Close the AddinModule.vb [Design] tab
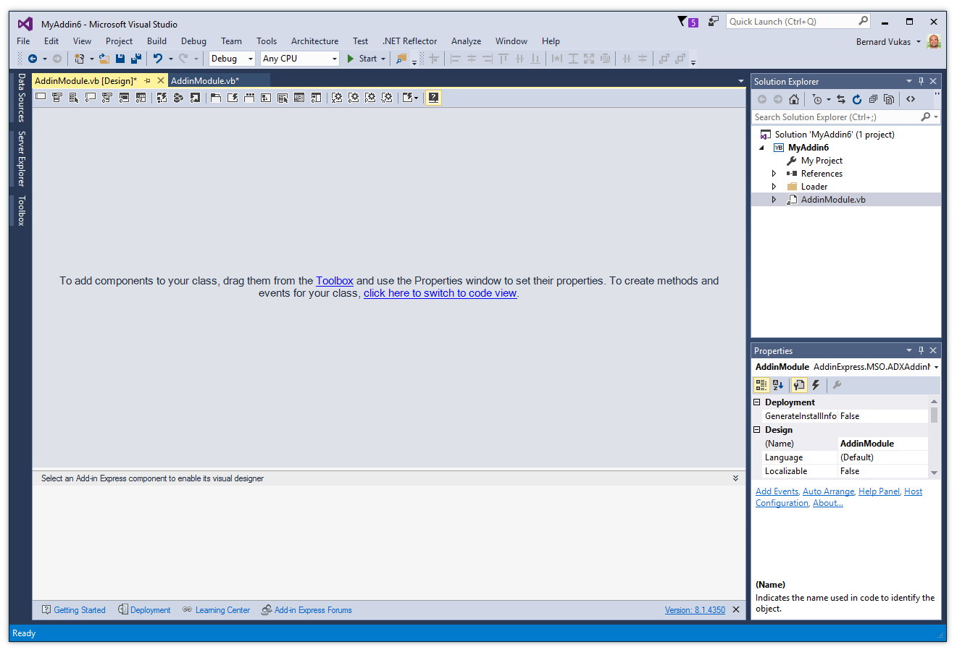The width and height of the screenshot is (957, 655). [x=161, y=80]
